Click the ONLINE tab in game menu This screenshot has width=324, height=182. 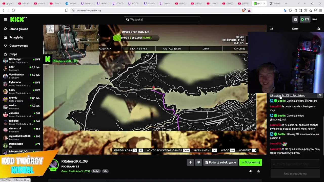pyautogui.click(x=239, y=49)
